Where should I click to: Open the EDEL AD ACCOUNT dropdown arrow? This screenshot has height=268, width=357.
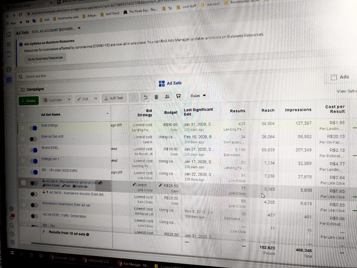click(x=79, y=28)
